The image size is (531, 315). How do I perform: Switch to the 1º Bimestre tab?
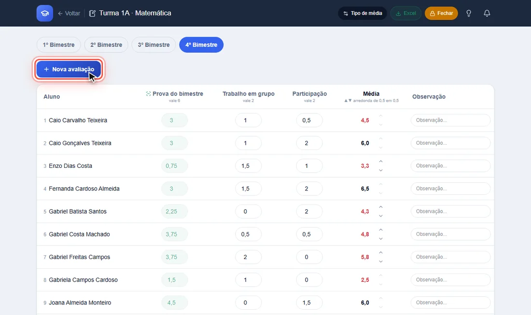pos(58,45)
